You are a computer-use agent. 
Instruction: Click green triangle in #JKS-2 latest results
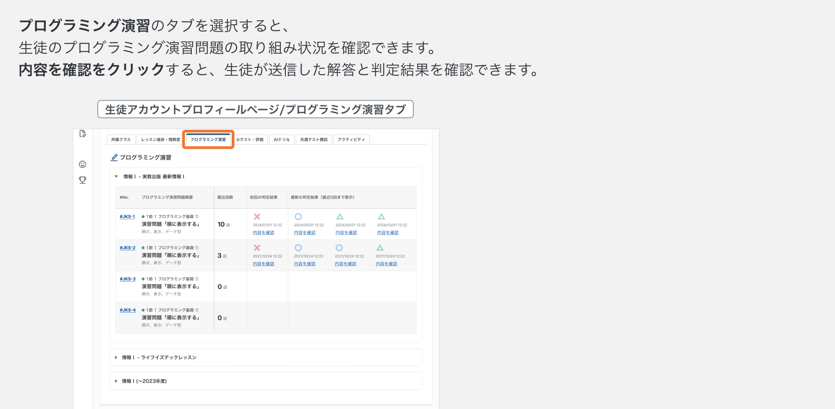click(x=380, y=248)
